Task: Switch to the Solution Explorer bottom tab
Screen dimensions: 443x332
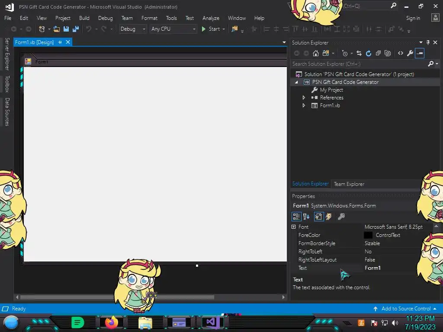Action: 310,184
